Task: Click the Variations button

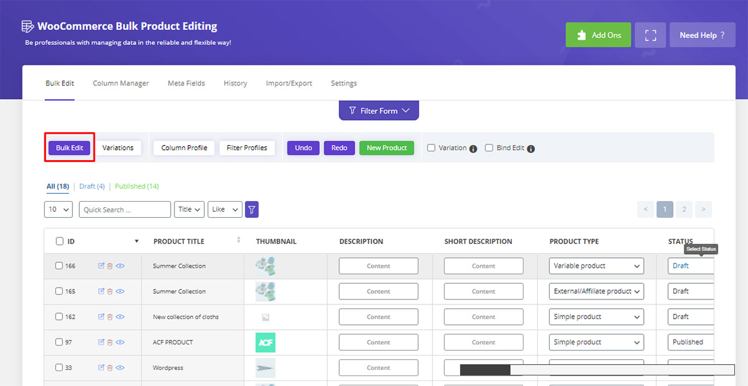Action: pos(118,148)
